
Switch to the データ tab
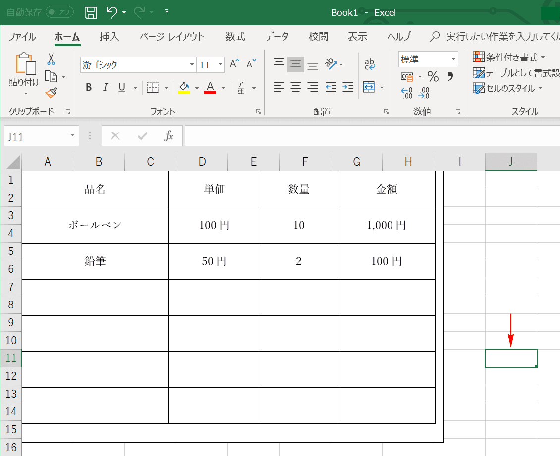(277, 37)
